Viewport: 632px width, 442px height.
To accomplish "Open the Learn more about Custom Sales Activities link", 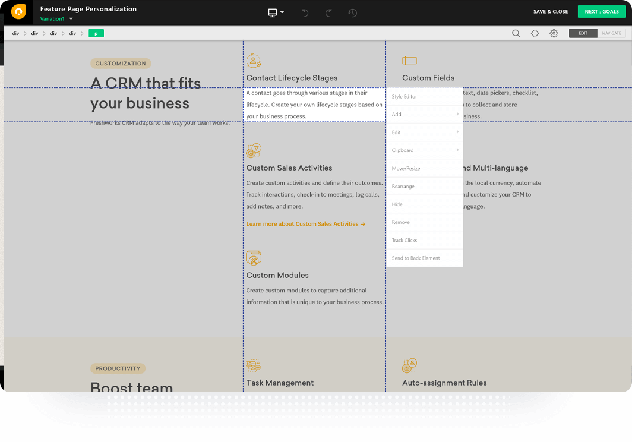I will point(305,223).
